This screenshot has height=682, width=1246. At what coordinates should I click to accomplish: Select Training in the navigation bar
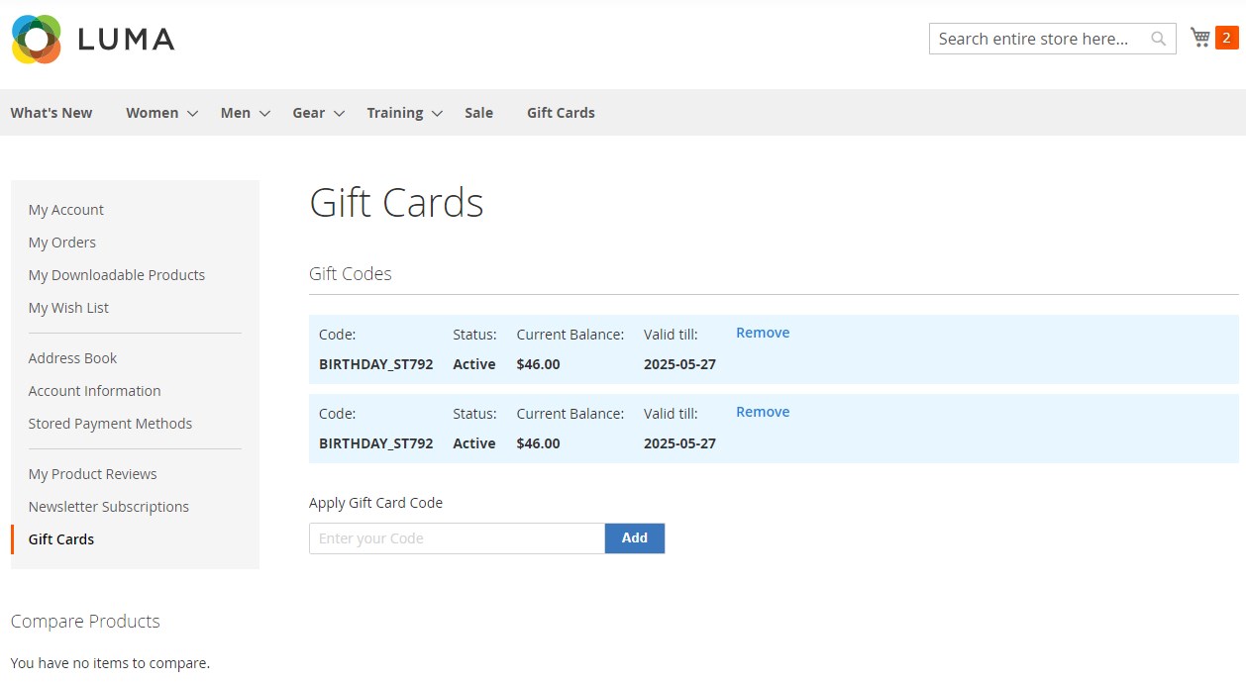tap(395, 113)
